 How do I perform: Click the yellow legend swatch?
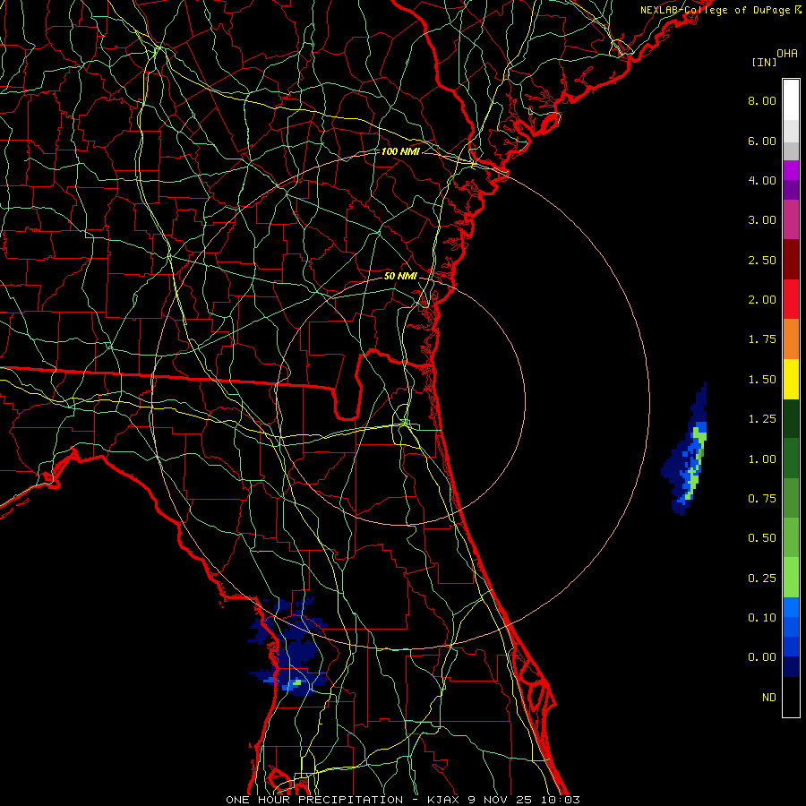[x=791, y=379]
